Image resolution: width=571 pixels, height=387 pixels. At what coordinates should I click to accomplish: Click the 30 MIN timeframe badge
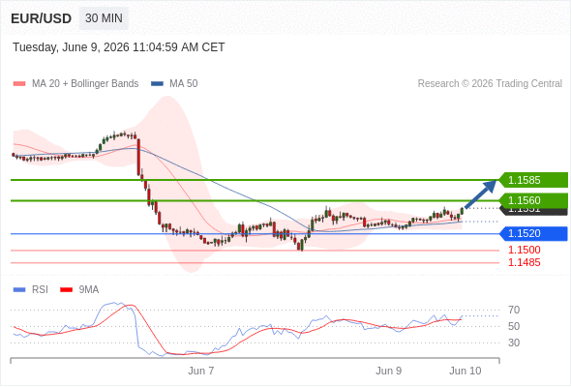104,18
